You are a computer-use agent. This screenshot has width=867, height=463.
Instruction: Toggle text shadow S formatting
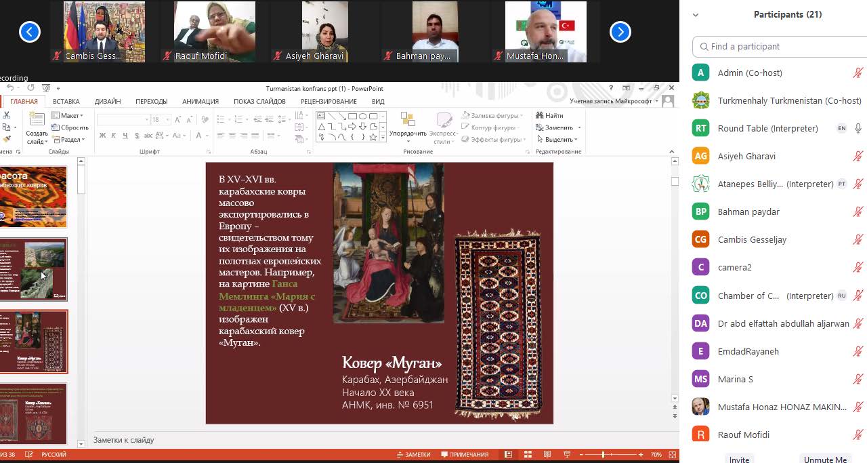pyautogui.click(x=137, y=136)
